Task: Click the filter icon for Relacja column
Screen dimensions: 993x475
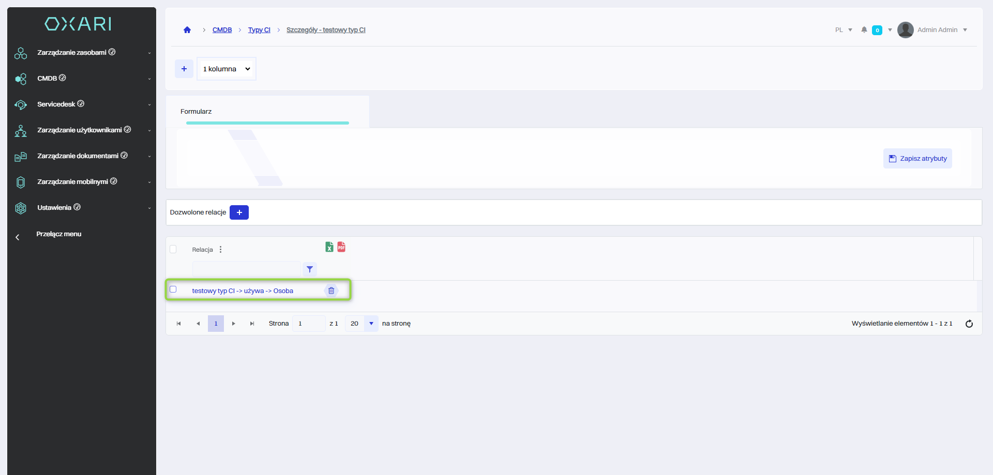Action: click(x=309, y=269)
